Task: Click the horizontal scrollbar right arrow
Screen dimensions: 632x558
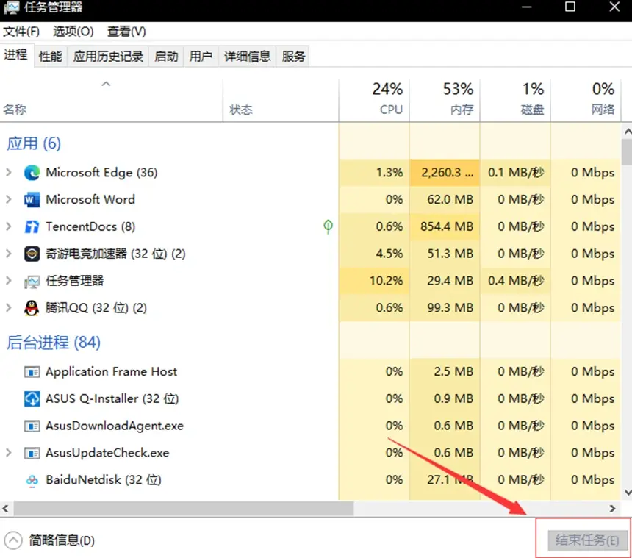Action: [x=613, y=509]
